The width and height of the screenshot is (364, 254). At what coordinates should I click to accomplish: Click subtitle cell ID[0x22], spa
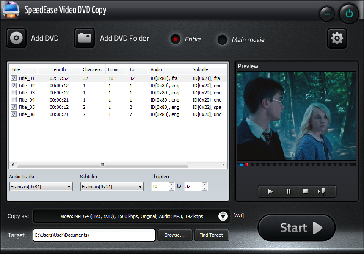(207, 107)
